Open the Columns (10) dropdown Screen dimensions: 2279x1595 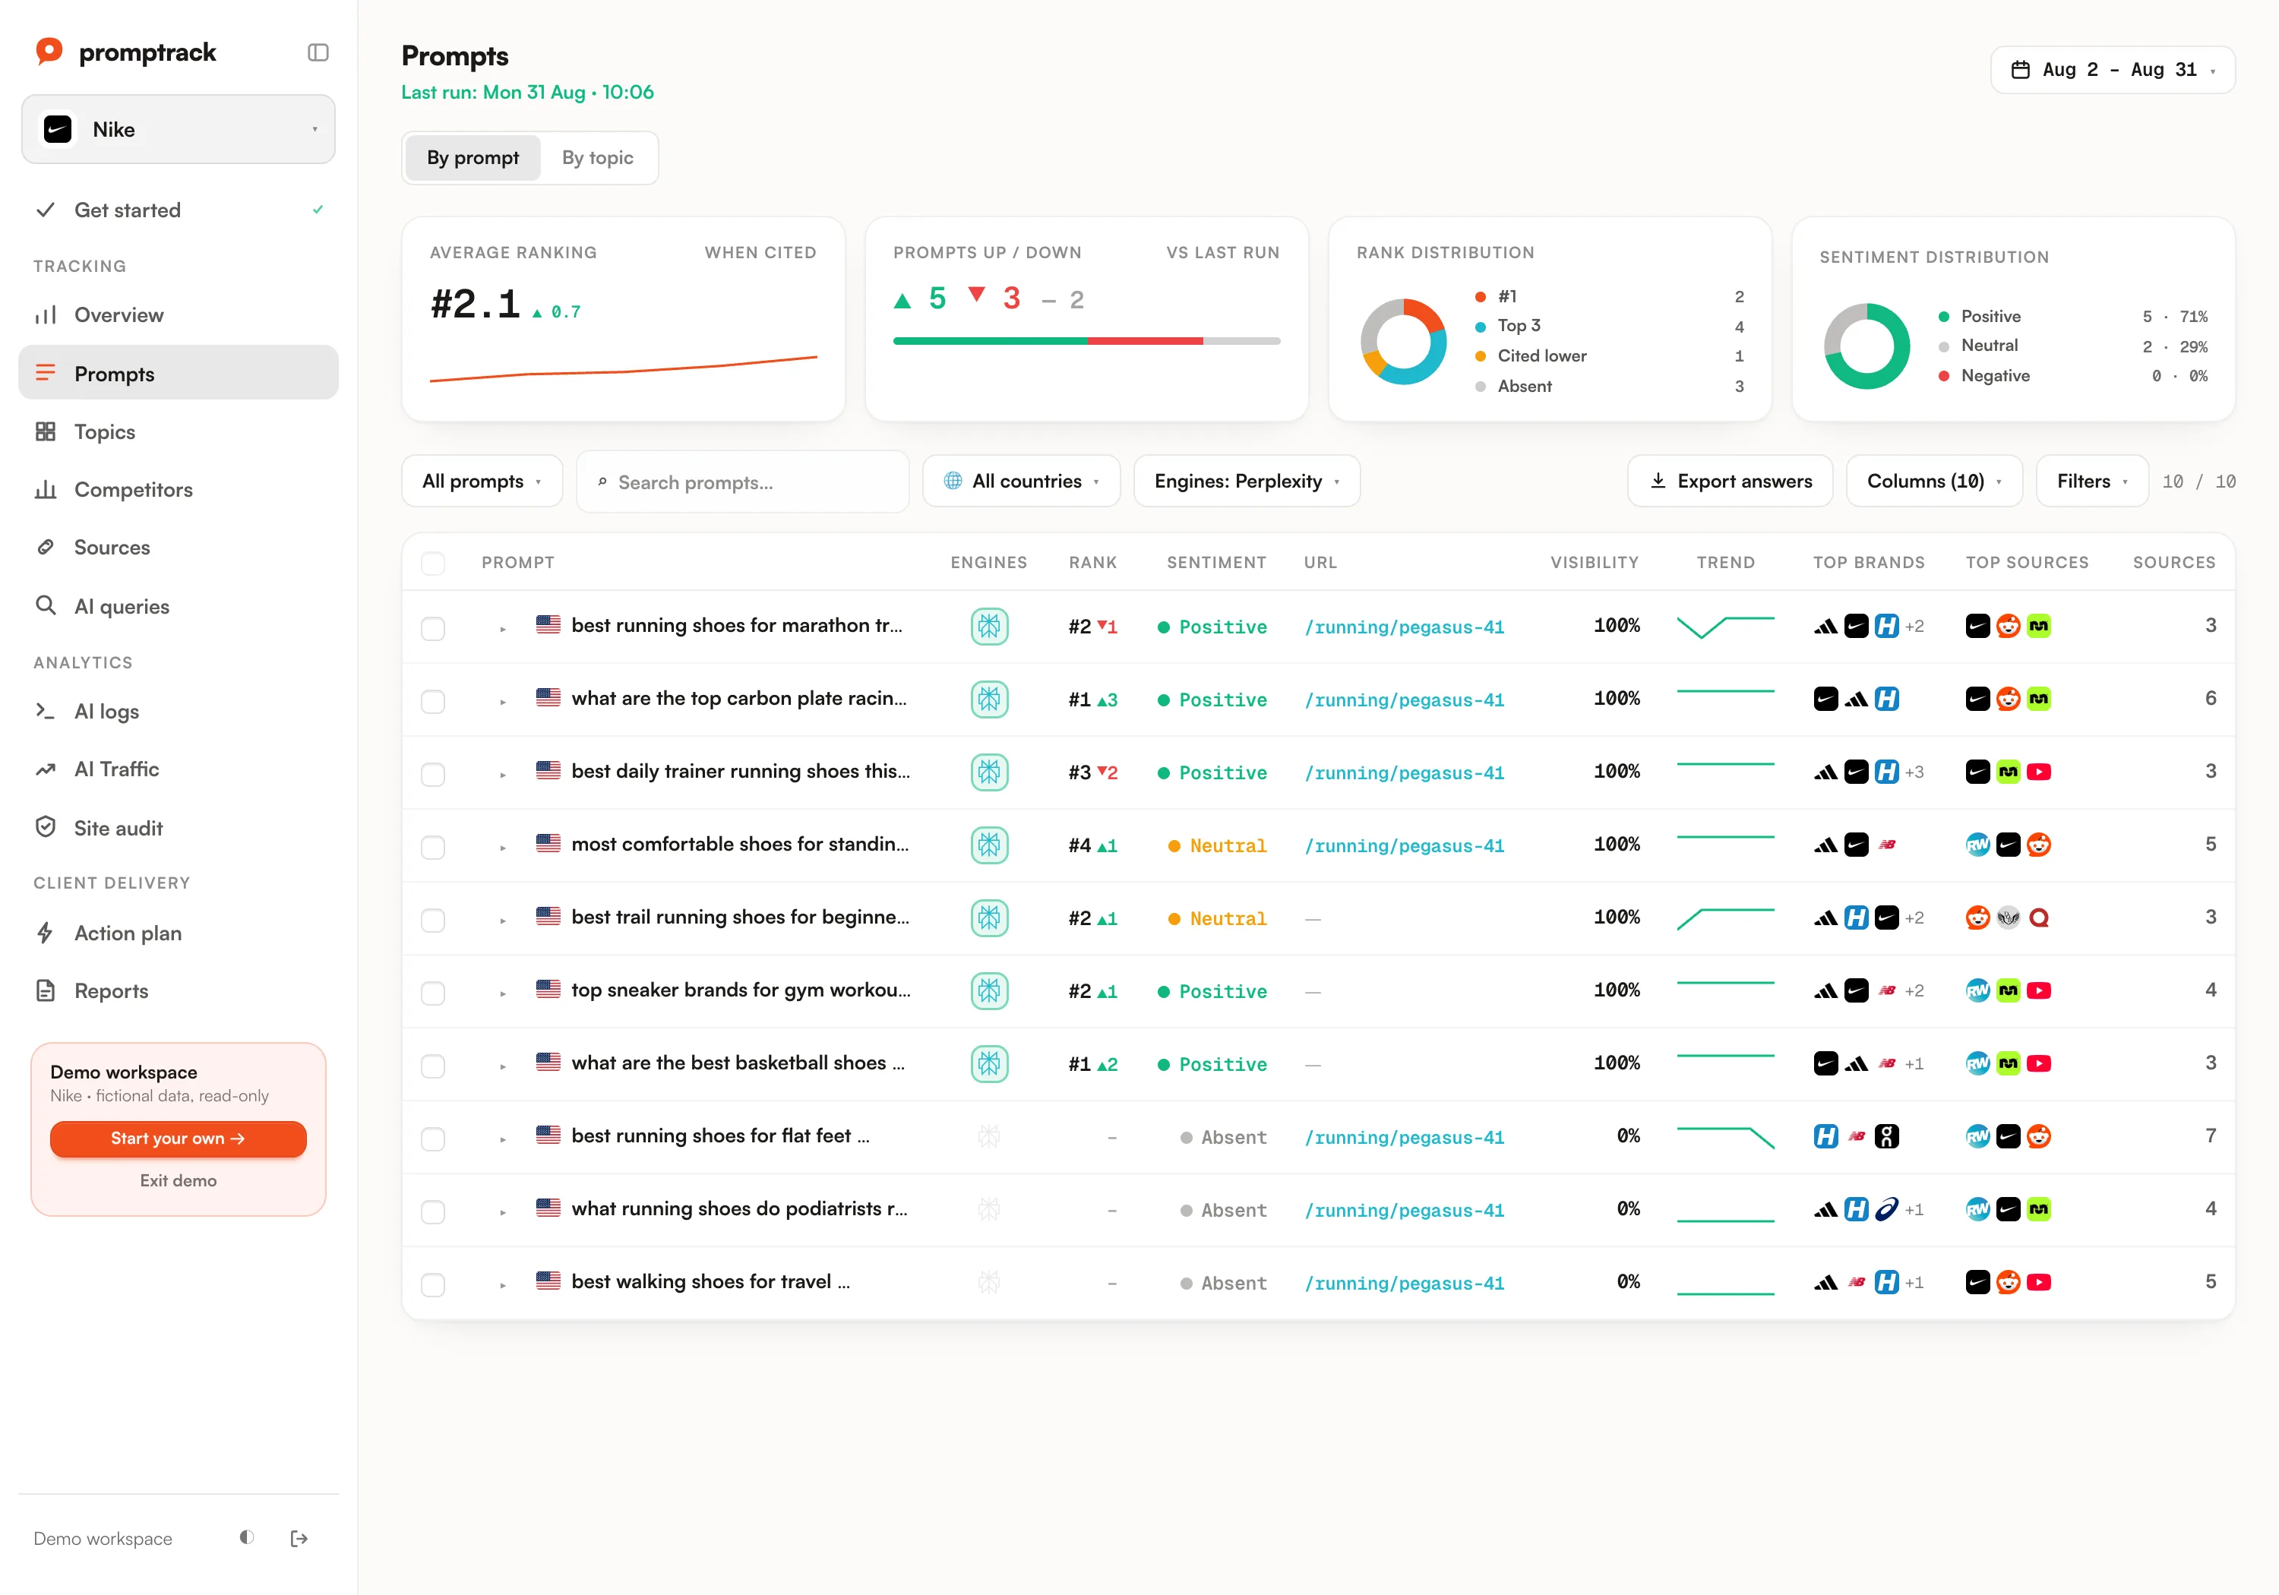1933,480
